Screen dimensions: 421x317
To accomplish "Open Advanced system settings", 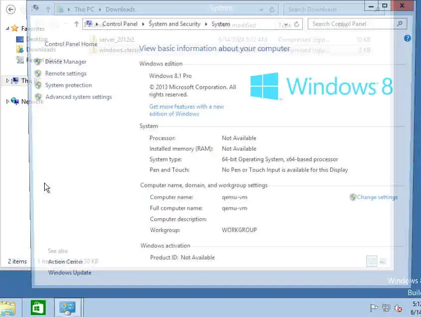I will click(78, 97).
